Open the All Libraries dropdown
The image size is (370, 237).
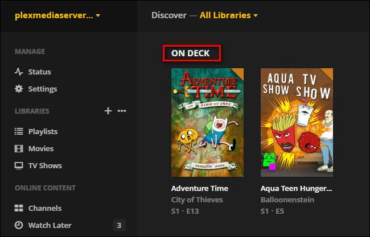click(228, 15)
